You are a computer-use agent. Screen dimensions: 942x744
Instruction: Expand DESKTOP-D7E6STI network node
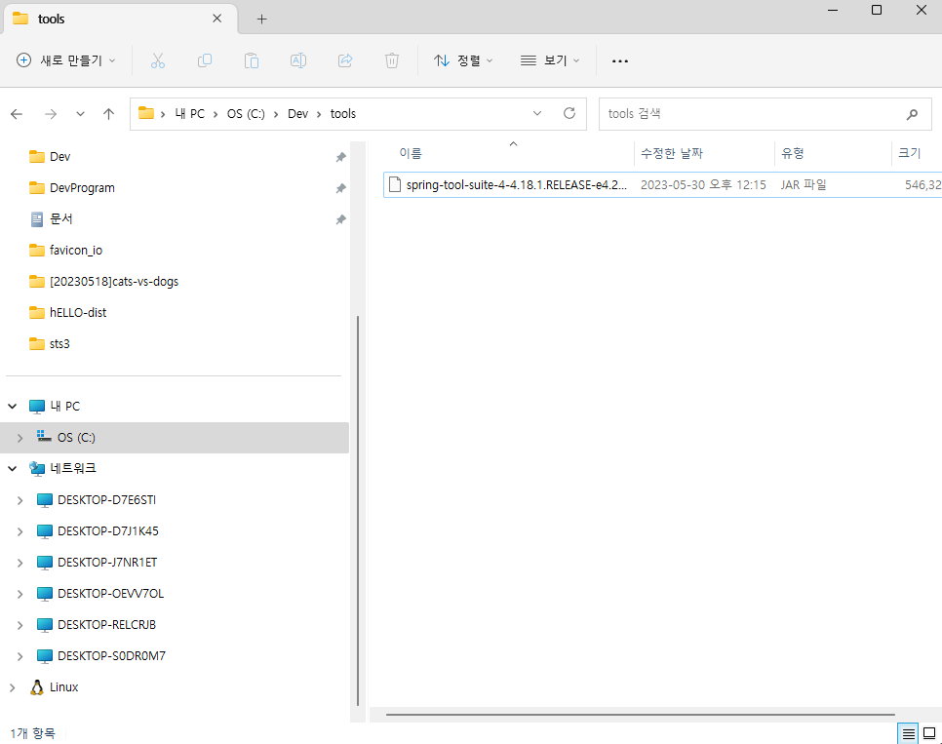pos(20,500)
